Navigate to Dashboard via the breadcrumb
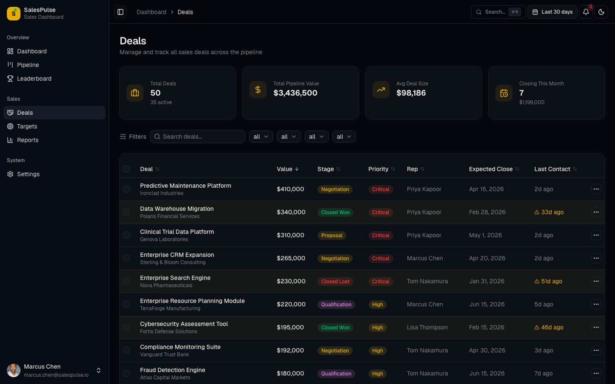The image size is (615, 384). click(152, 12)
